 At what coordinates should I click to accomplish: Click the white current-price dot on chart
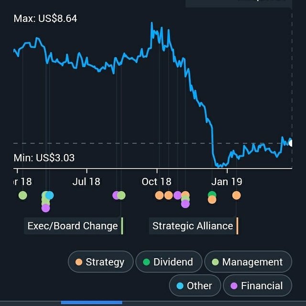pos(291,143)
